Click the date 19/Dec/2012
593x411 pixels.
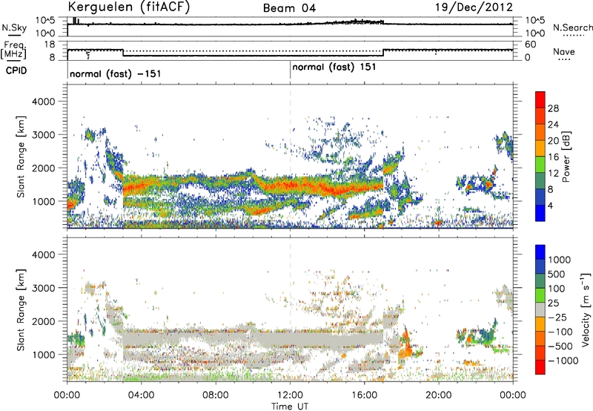[474, 7]
